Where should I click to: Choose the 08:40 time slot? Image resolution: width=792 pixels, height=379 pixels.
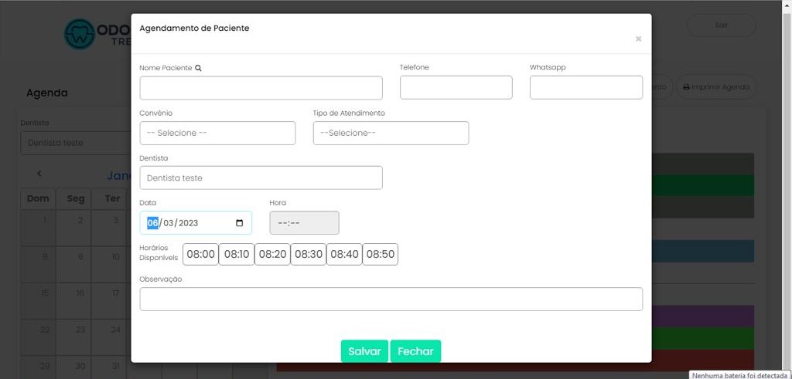pyautogui.click(x=344, y=254)
